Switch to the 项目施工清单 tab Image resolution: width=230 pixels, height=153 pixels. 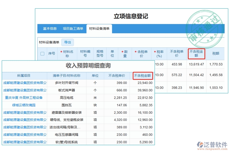[73, 29]
